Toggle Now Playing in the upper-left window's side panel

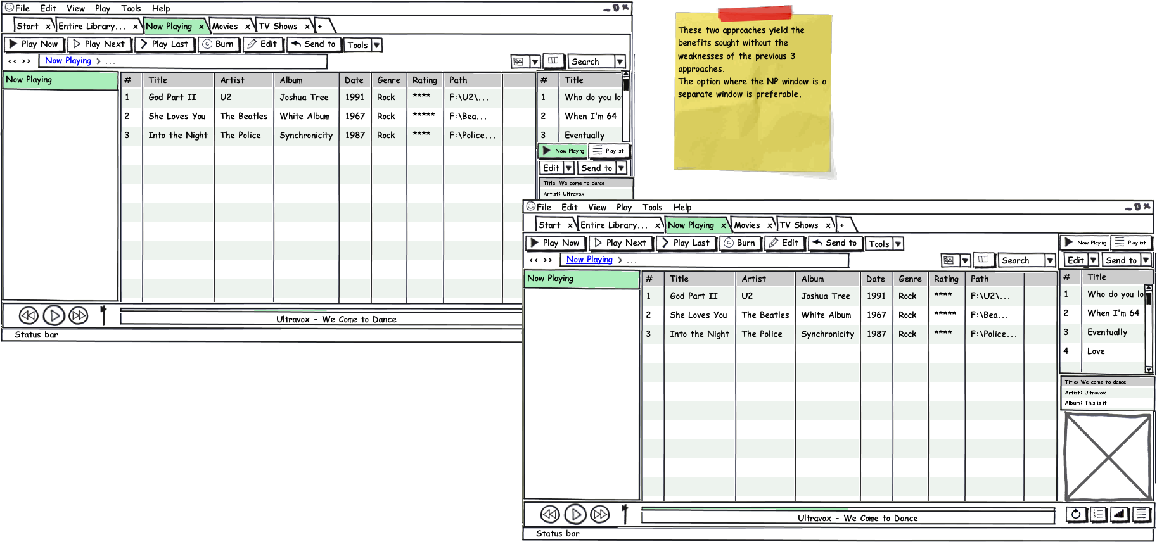(x=563, y=151)
